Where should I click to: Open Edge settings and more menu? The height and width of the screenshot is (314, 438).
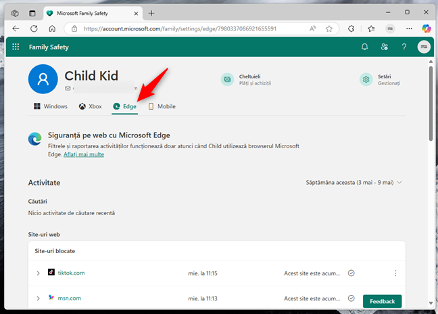(x=409, y=28)
